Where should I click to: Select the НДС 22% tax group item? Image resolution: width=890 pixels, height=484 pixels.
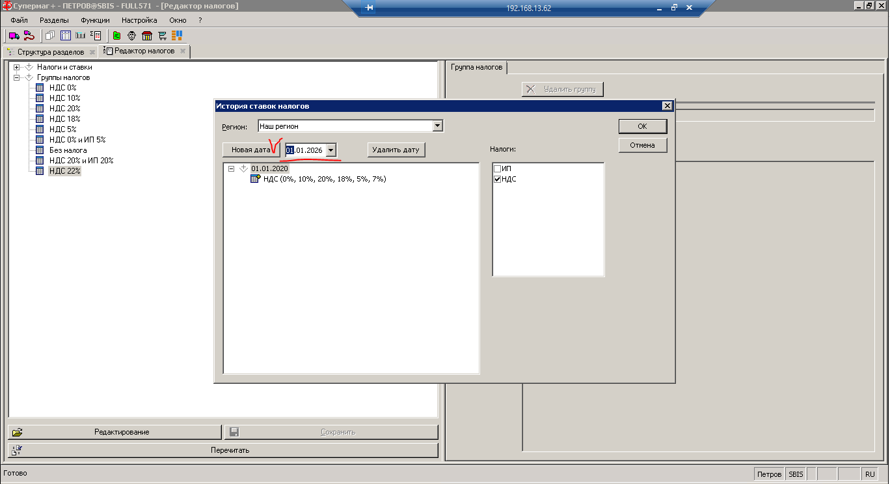pyautogui.click(x=65, y=171)
